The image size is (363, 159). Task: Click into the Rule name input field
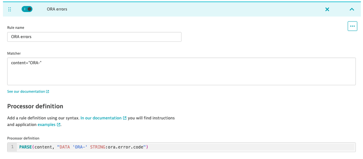point(94,37)
